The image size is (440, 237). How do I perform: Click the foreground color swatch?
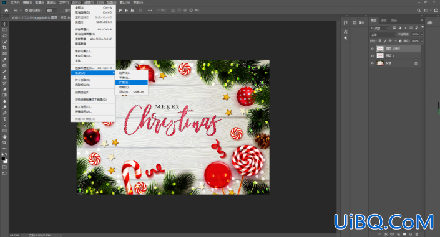tap(3, 159)
